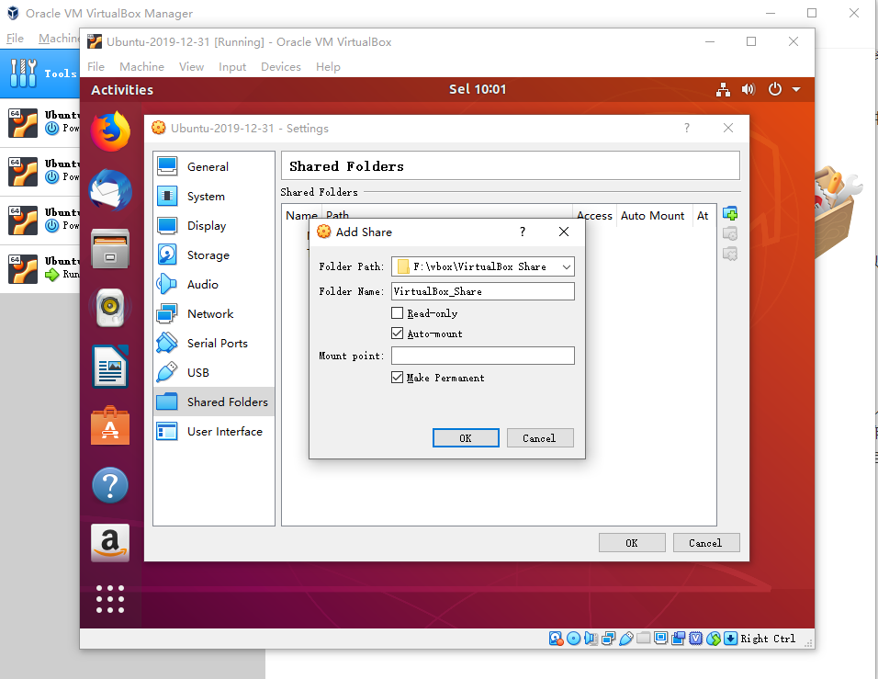The image size is (878, 679).
Task: Select General in Settings sidebar
Action: (214, 166)
